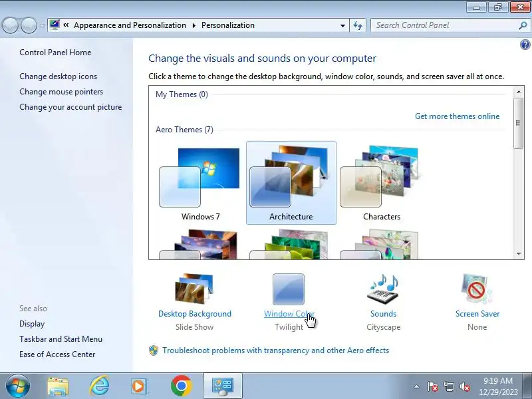Click the themes list scrollbar thumb
Image resolution: width=532 pixels, height=399 pixels.
pos(519,124)
